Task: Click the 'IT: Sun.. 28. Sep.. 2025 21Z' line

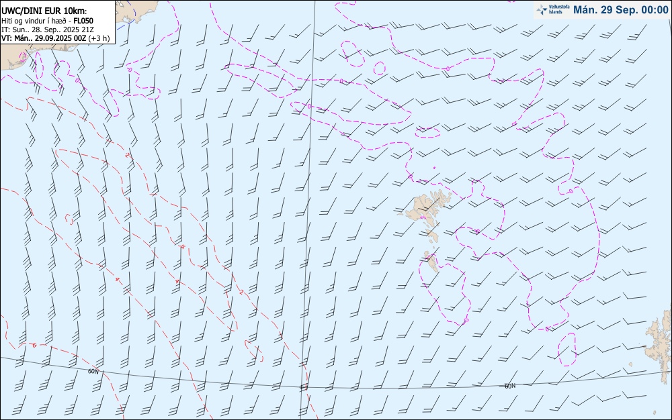Action: [48, 30]
